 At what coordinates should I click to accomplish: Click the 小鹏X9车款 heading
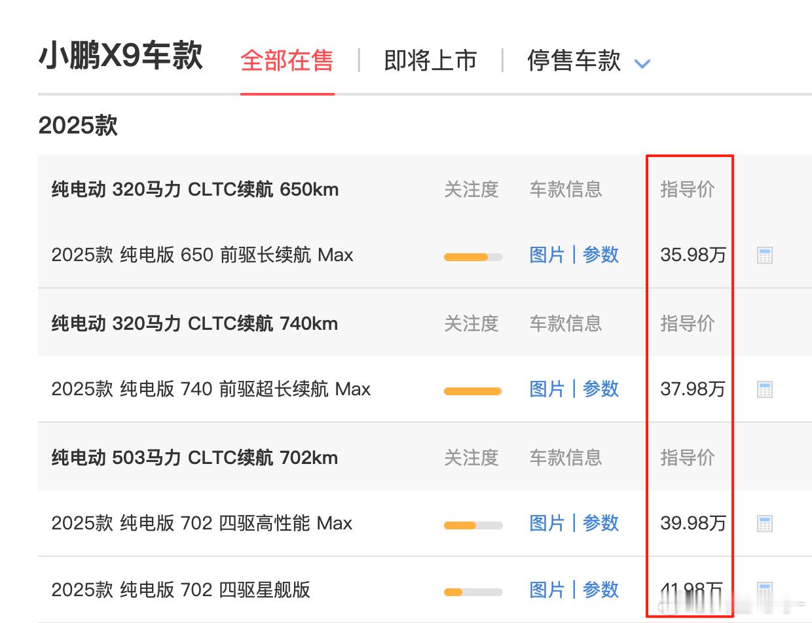(x=120, y=56)
